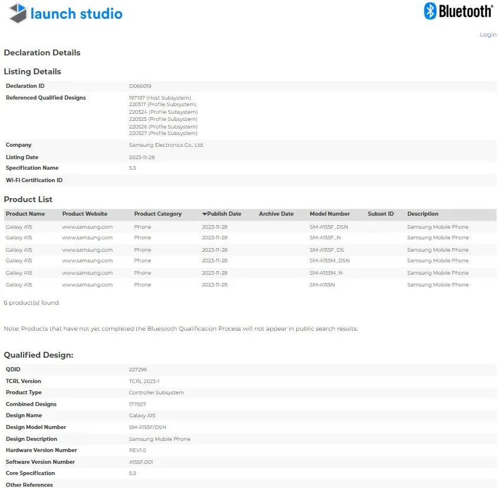Click the Subset ID column header
The height and width of the screenshot is (488, 498).
point(381,214)
